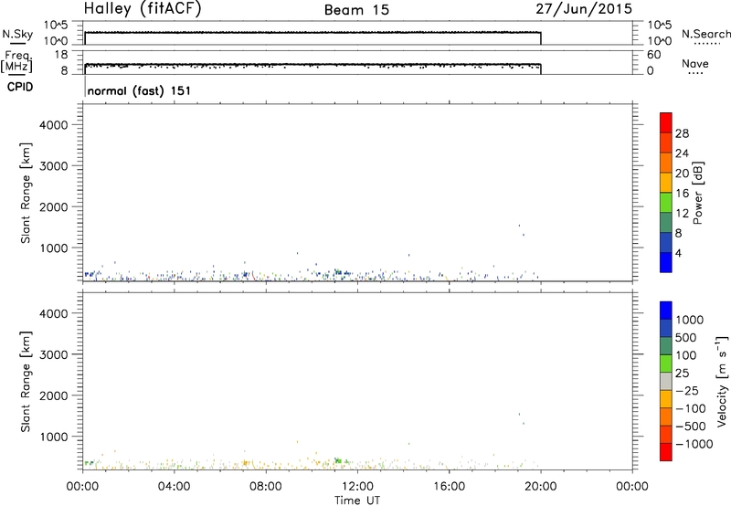Click the 'N.Sky' legend label

pyautogui.click(x=17, y=34)
